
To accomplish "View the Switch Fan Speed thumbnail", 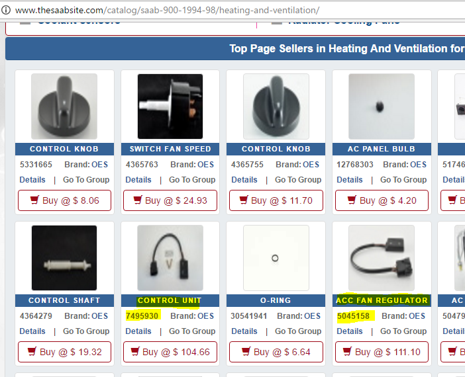I will [170, 106].
